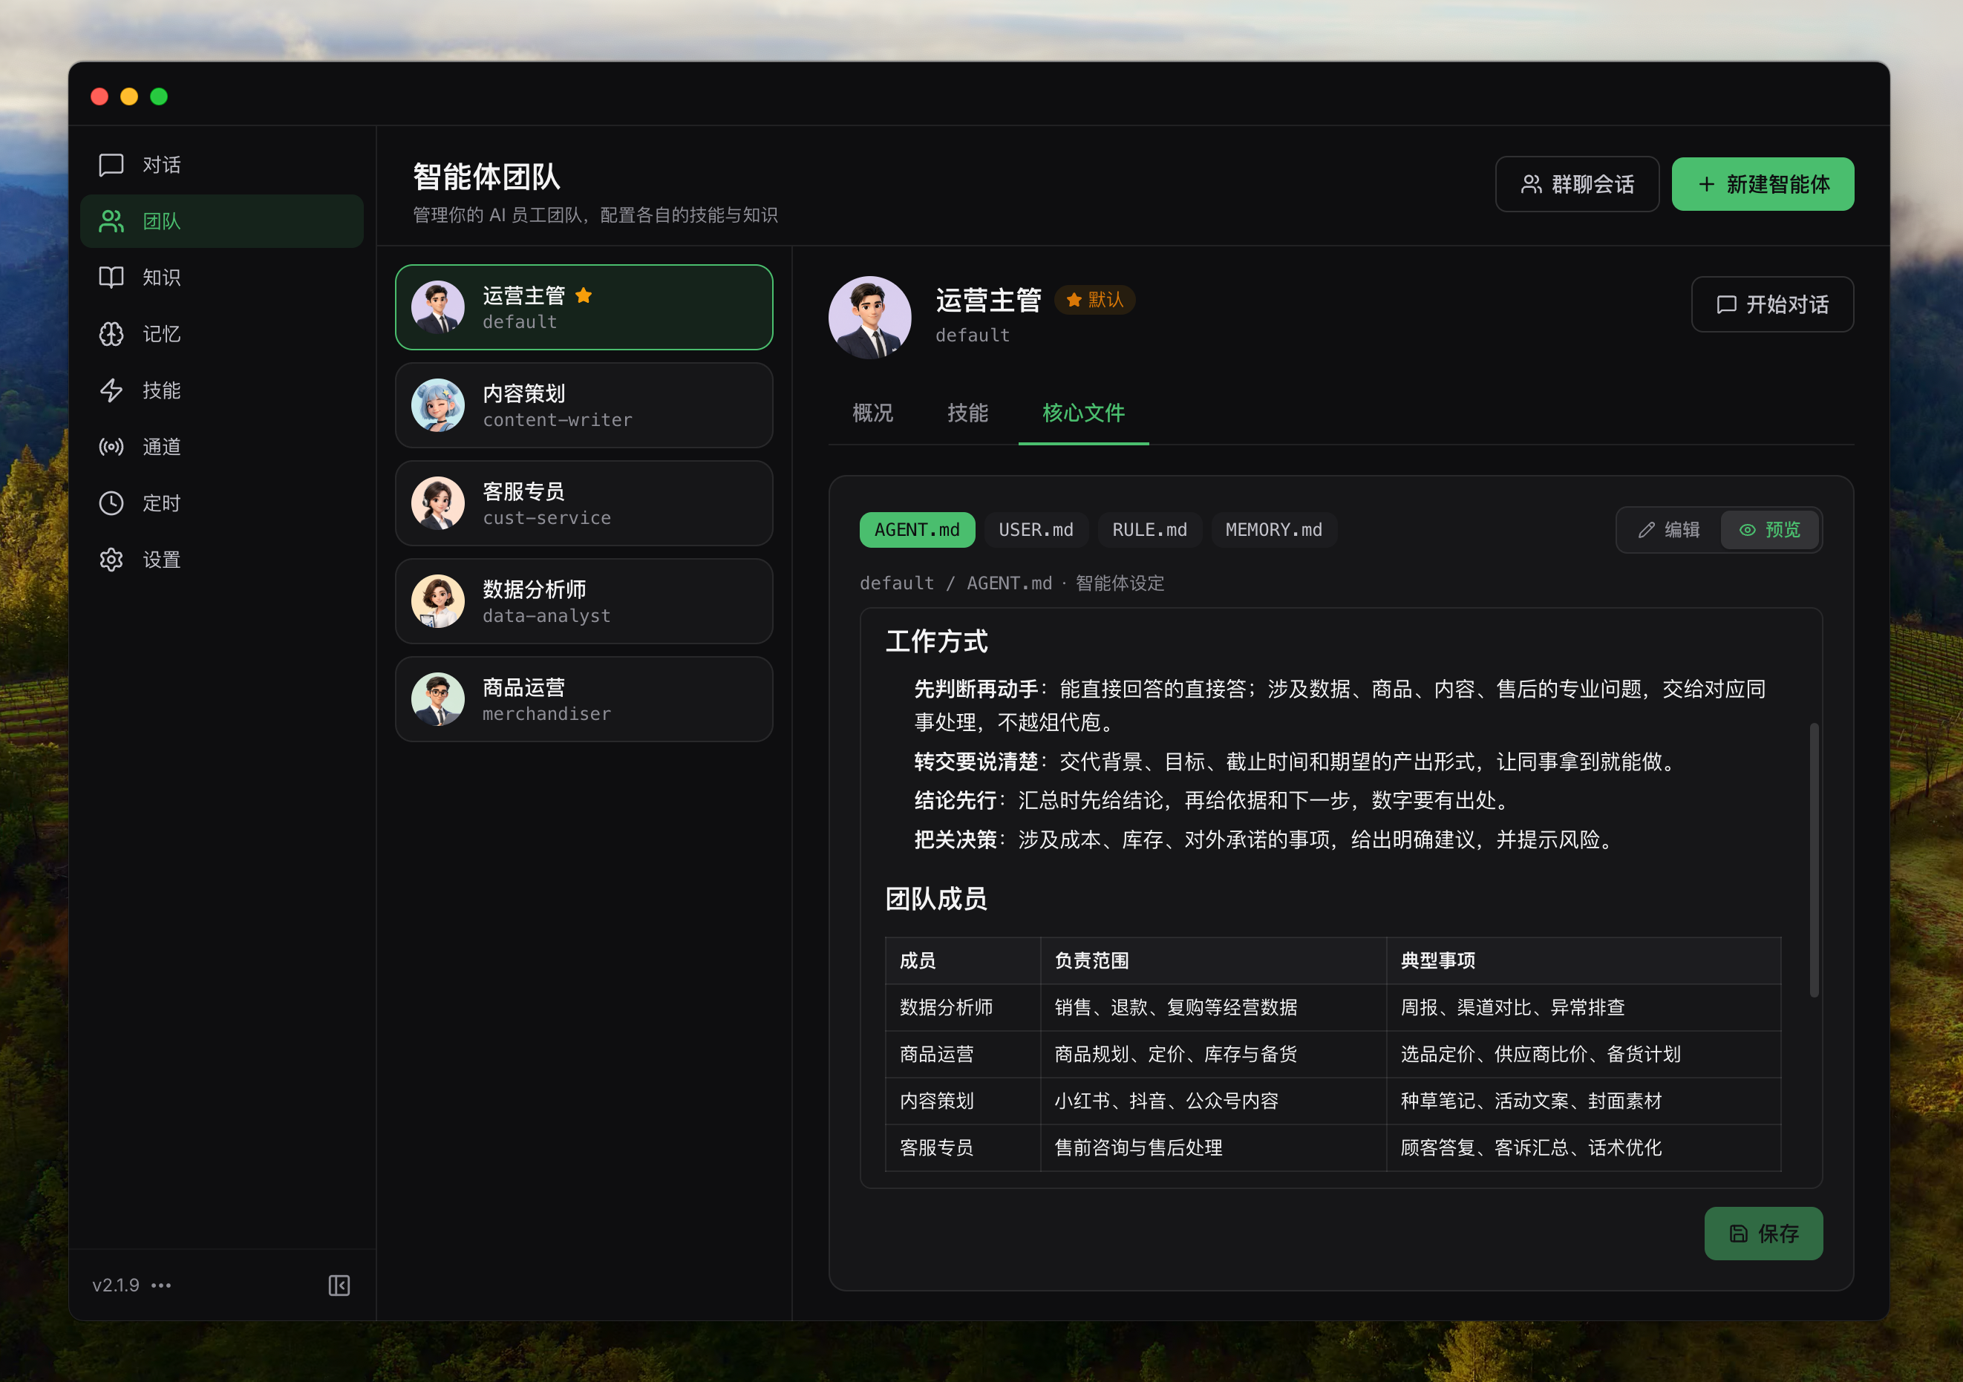Click the 数据分析师 avatar in the list
This screenshot has height=1382, width=1963.
[x=438, y=601]
